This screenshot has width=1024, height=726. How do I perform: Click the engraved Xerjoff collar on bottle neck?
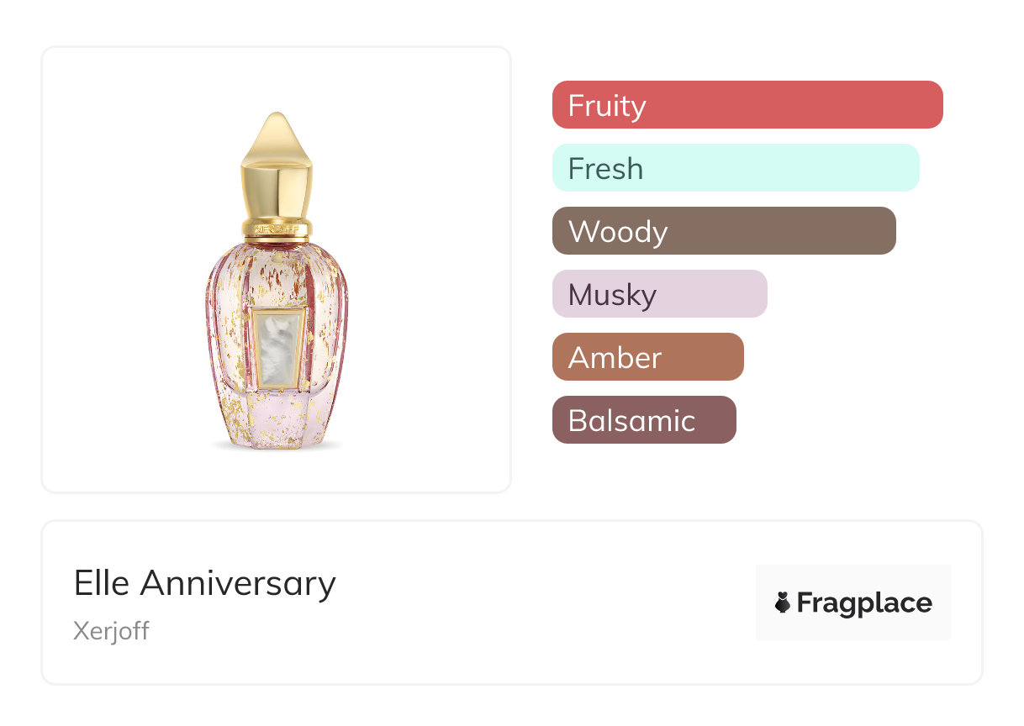pos(277,226)
